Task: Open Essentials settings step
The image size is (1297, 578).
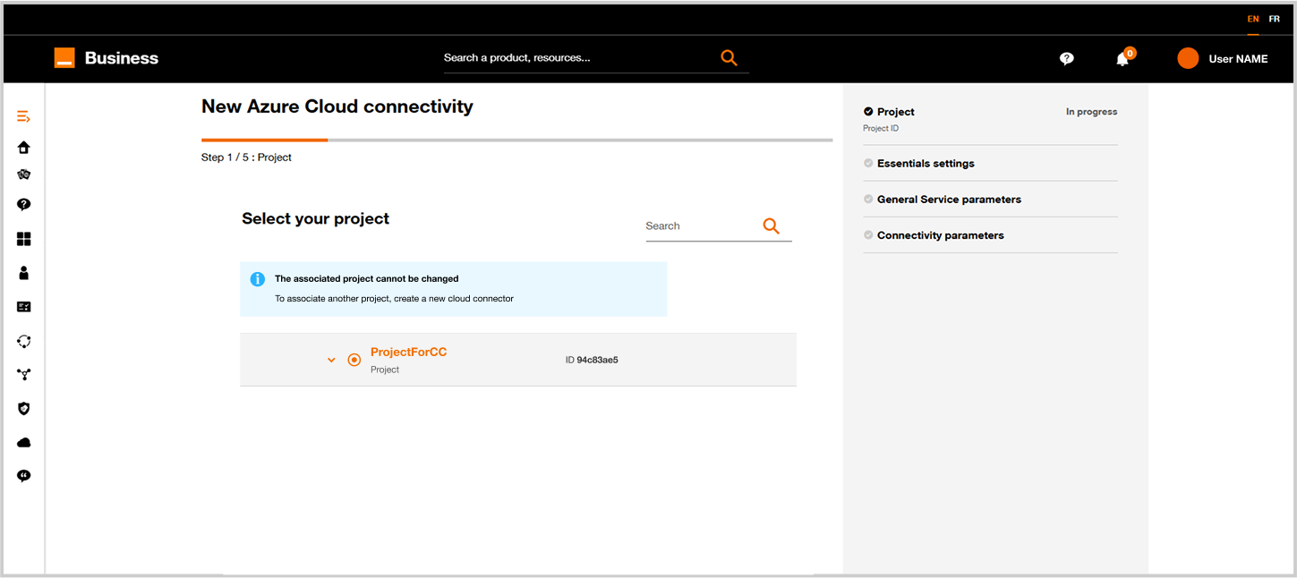Action: [926, 164]
